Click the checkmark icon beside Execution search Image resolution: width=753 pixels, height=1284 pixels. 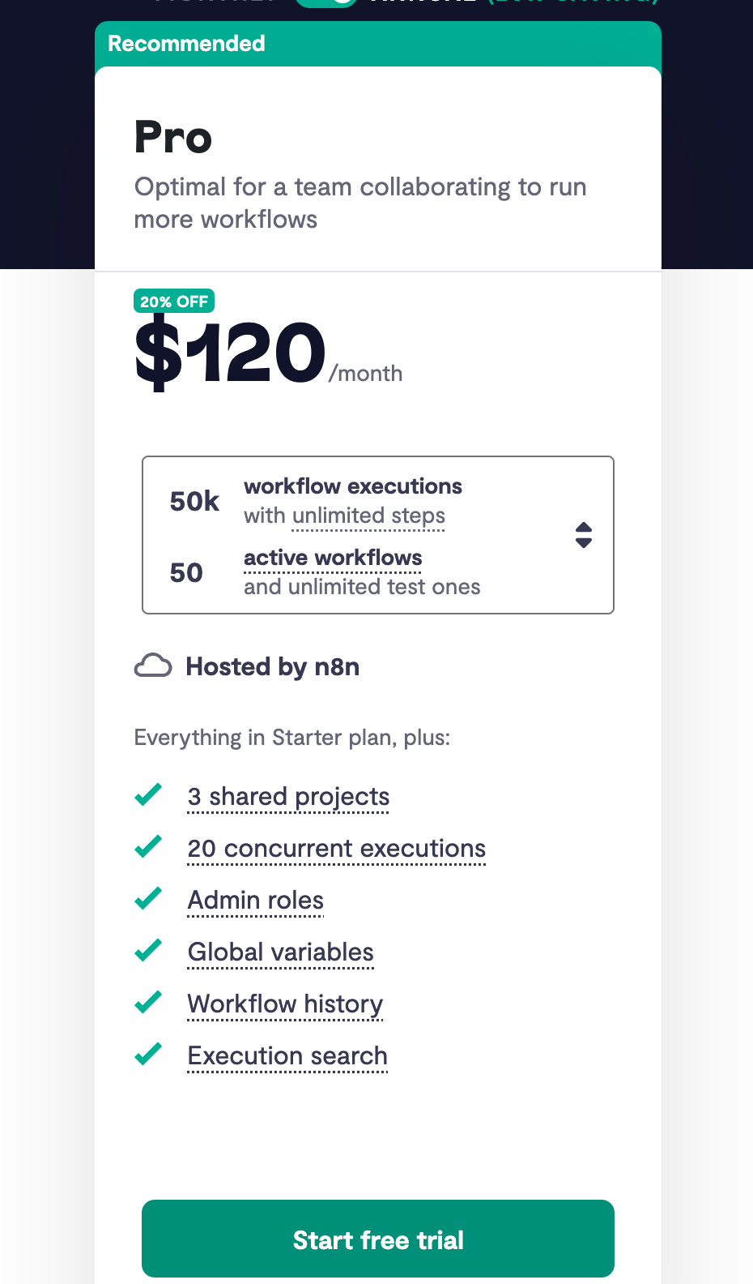click(x=148, y=1054)
